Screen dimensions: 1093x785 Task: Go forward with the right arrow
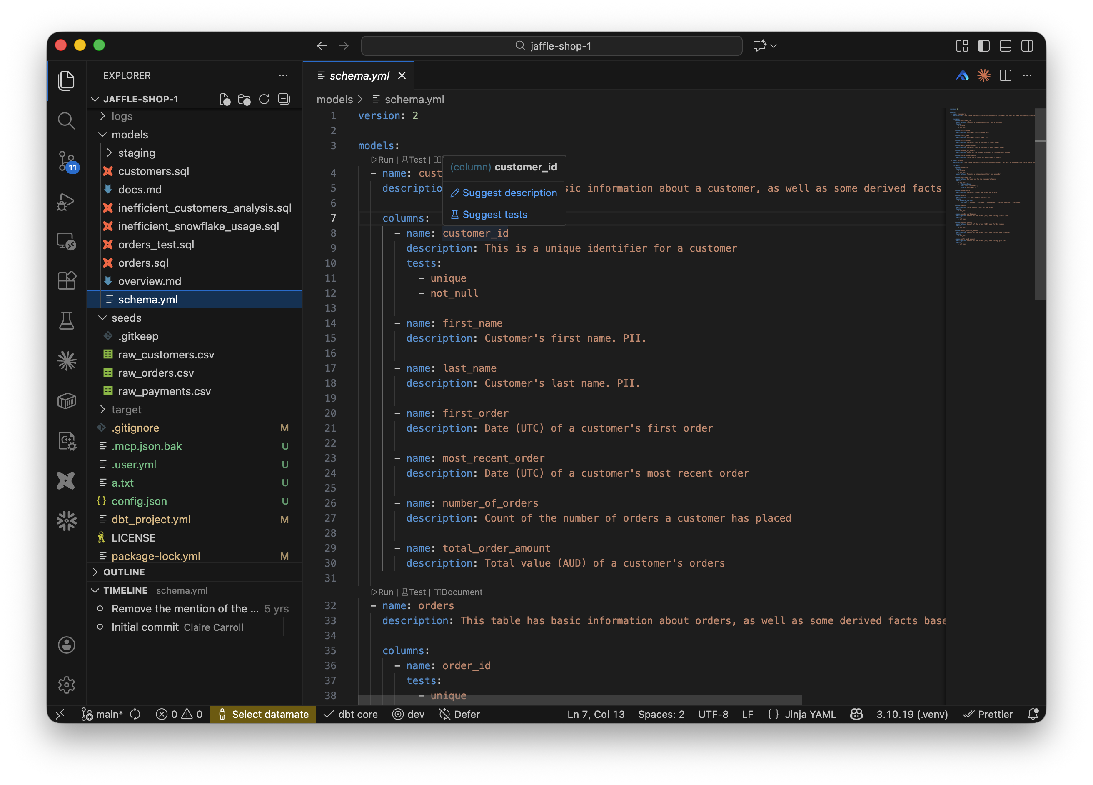tap(344, 46)
